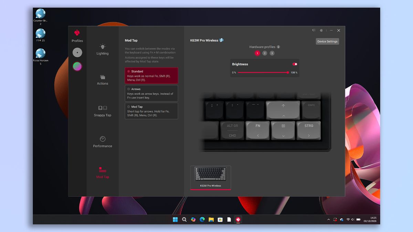Click the wireless sync icon beside K63W Pro Wireless
Viewport: 413px width, 232px height.
tap(221, 40)
